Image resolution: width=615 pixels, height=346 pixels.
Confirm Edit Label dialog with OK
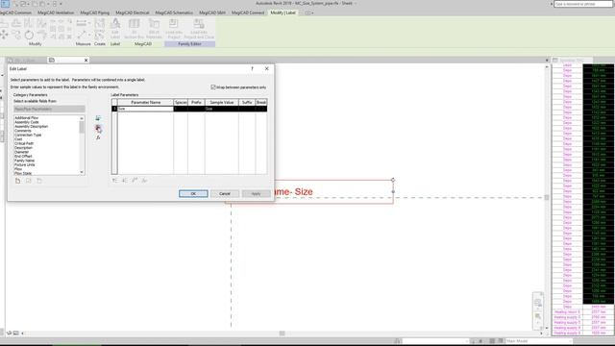[x=193, y=194]
